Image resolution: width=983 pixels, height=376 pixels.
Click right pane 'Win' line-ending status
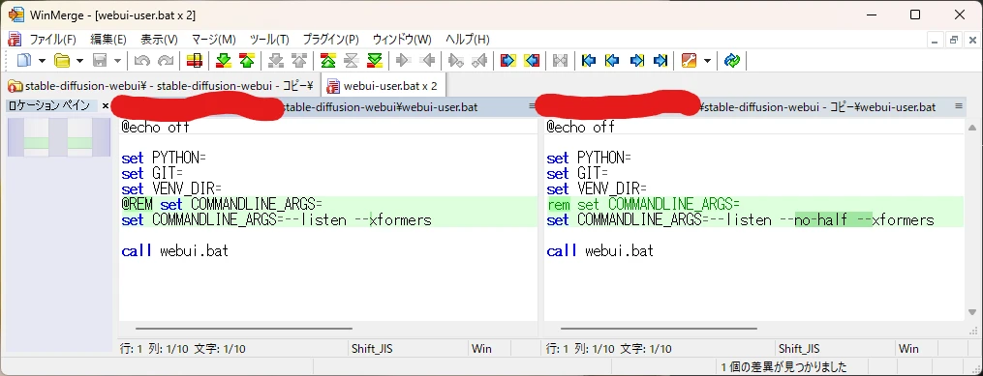pos(908,349)
